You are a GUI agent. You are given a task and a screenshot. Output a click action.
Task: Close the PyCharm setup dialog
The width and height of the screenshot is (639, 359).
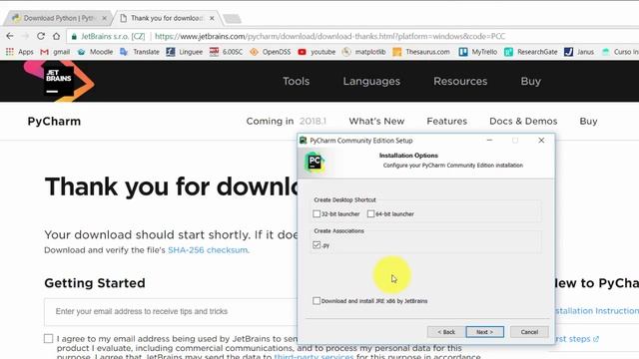point(541,141)
